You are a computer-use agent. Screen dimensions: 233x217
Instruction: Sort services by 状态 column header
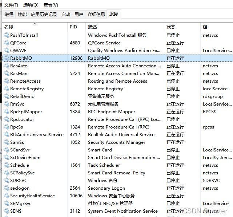tap(171, 27)
